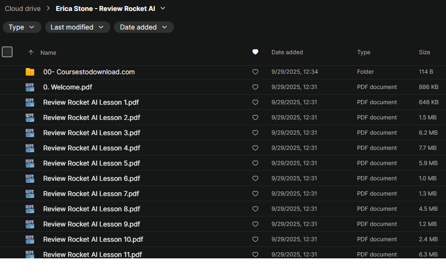Click the PDF icon beside Lesson 10
This screenshot has width=446, height=275.
pyautogui.click(x=30, y=239)
